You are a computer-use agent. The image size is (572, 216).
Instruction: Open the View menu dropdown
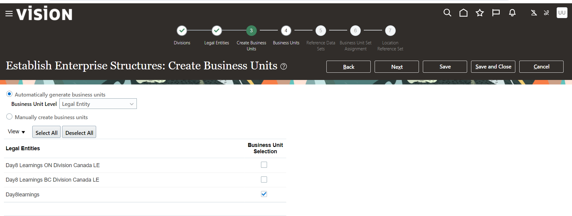pos(17,132)
